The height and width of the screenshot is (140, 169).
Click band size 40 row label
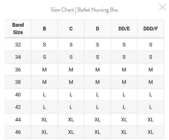(x=18, y=94)
